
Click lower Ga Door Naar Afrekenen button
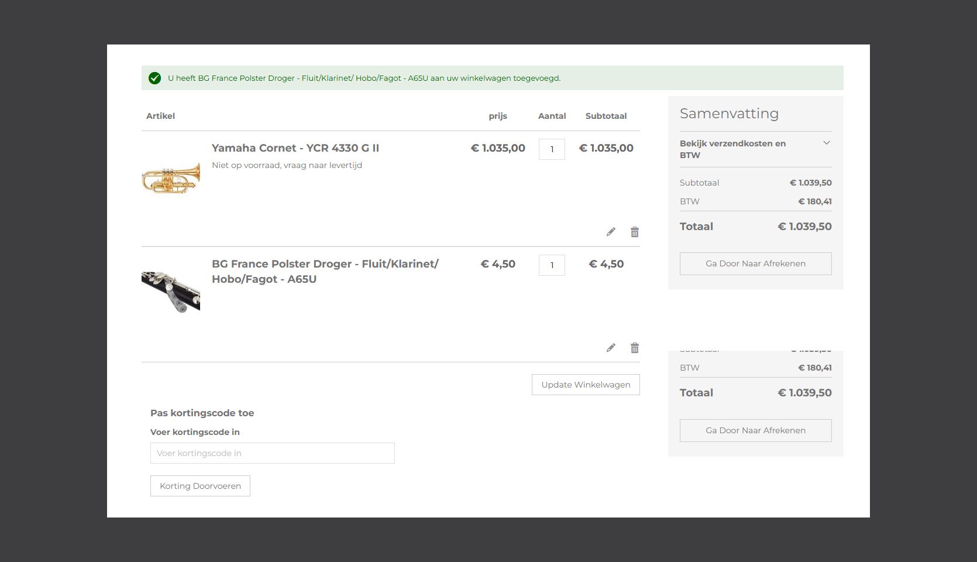tap(755, 430)
